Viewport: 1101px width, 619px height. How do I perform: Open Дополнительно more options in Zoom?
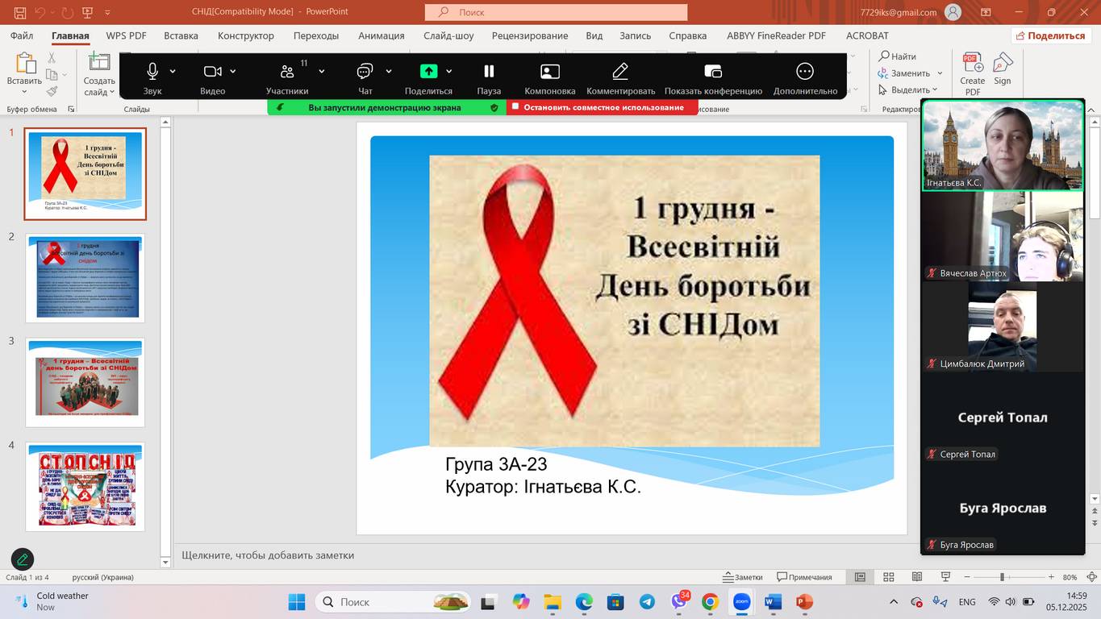coord(804,72)
